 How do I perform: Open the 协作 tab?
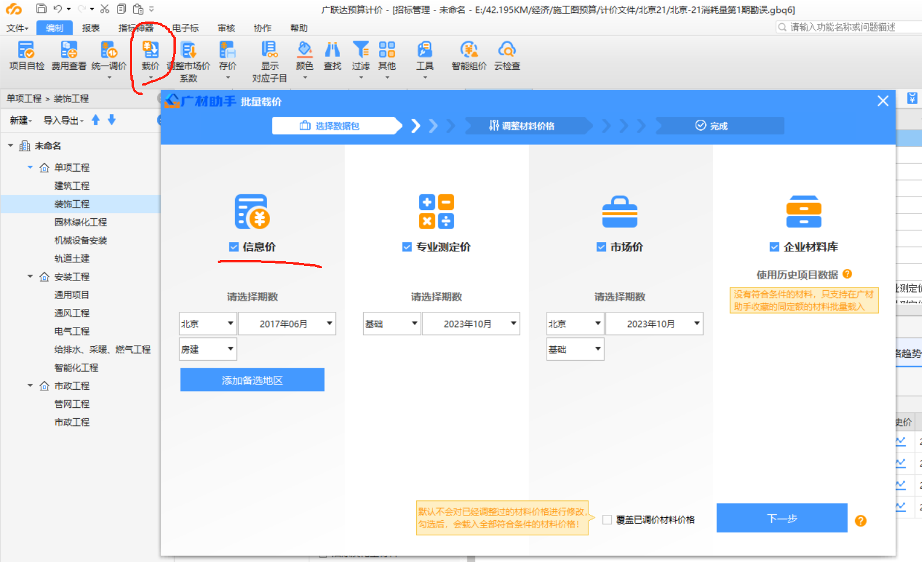point(263,28)
